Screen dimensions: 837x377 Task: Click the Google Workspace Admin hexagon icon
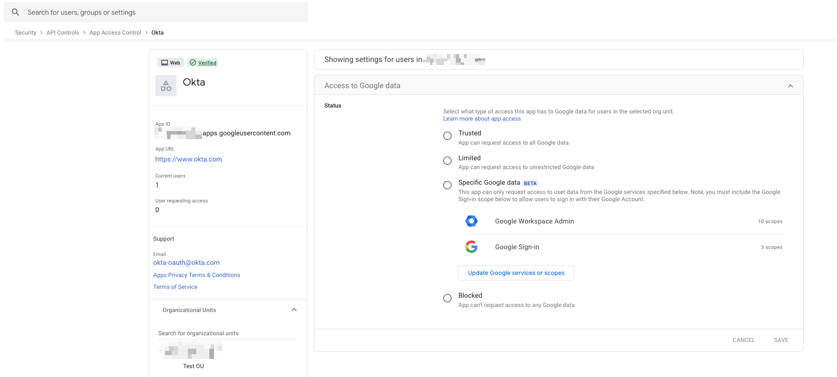tap(471, 221)
